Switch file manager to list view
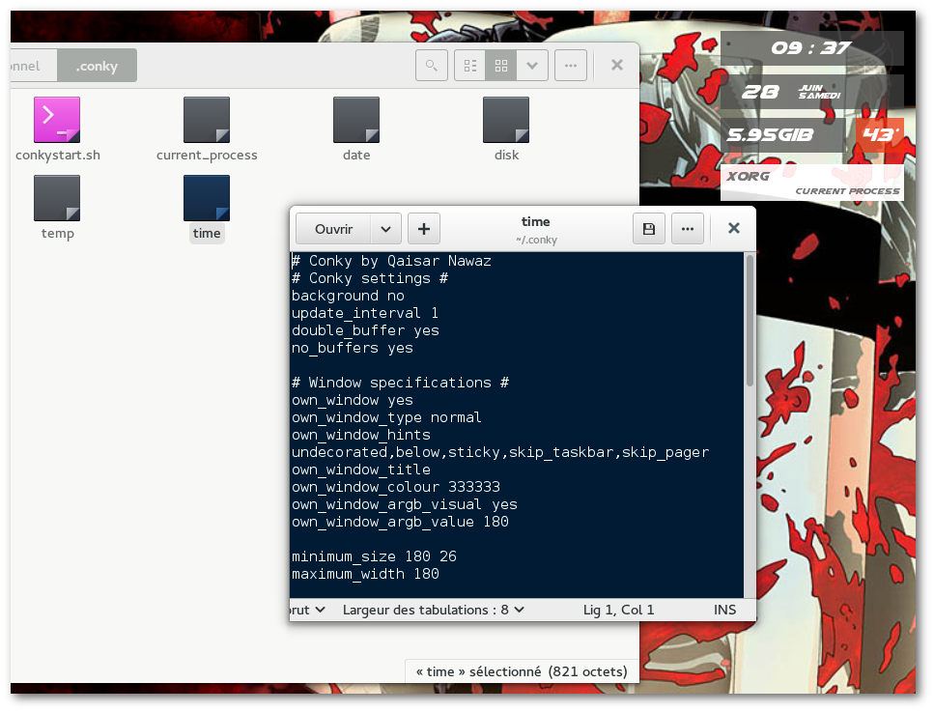This screenshot has width=934, height=712. (470, 65)
